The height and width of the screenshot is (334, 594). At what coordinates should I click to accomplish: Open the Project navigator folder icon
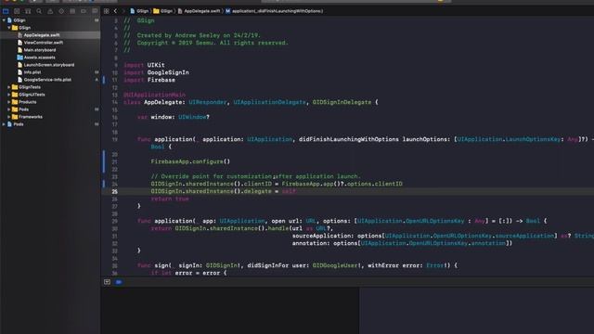[x=6, y=11]
